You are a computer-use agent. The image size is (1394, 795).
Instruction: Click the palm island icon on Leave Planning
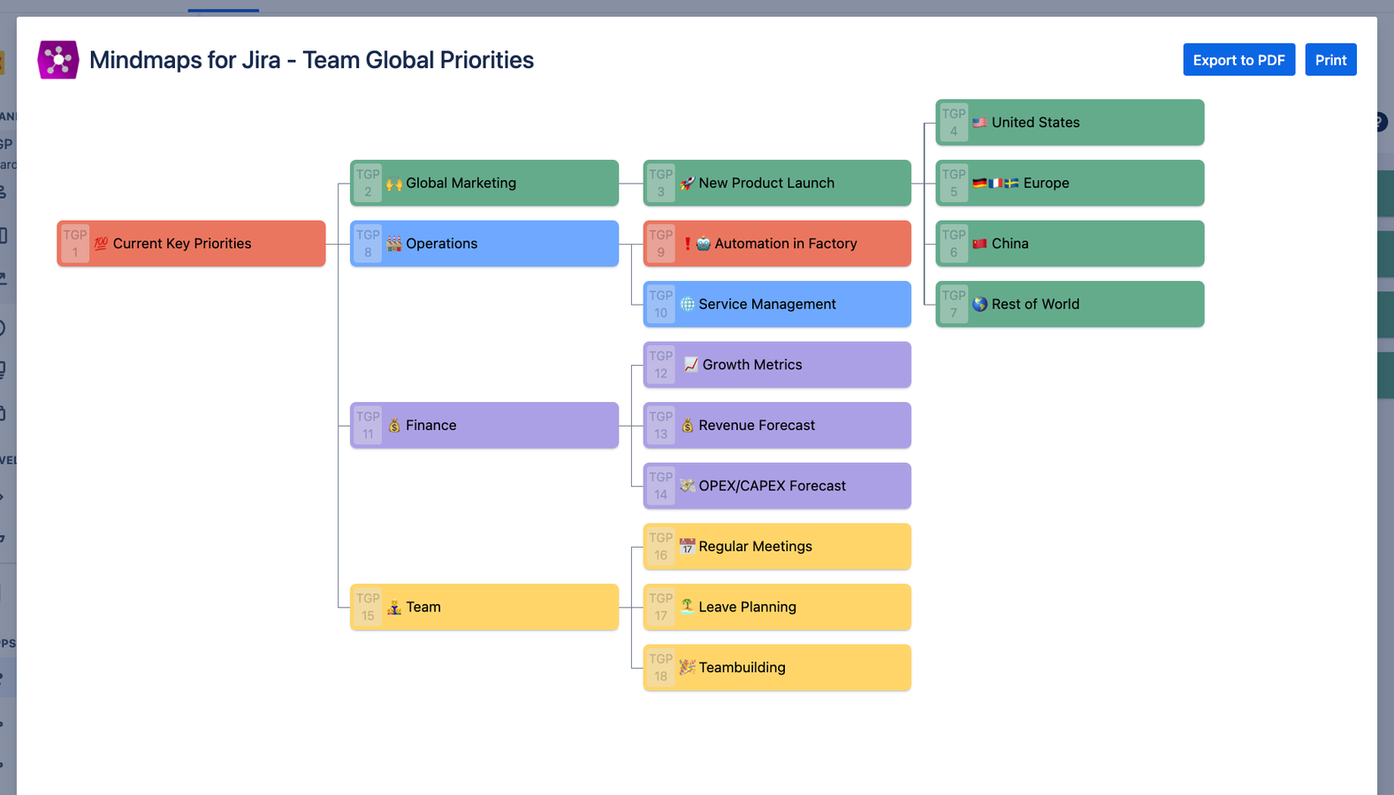click(687, 606)
